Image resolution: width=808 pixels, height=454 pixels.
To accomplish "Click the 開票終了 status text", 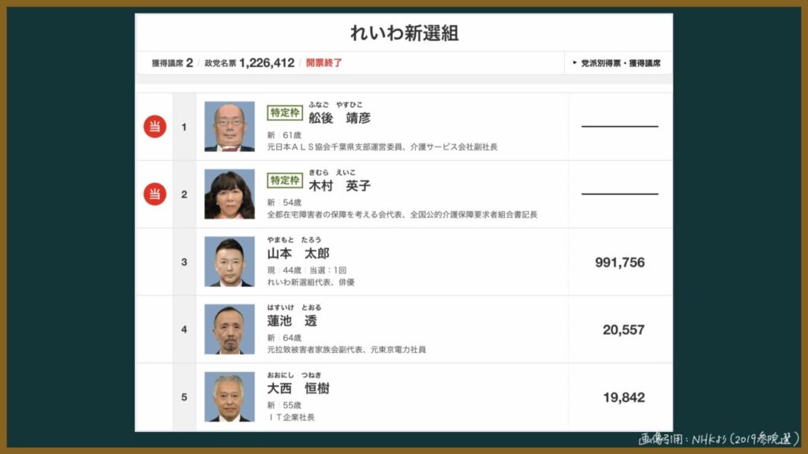I will [x=324, y=63].
